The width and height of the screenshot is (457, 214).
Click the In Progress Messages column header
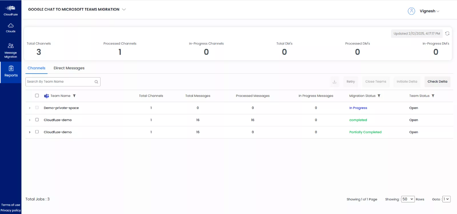point(316,96)
